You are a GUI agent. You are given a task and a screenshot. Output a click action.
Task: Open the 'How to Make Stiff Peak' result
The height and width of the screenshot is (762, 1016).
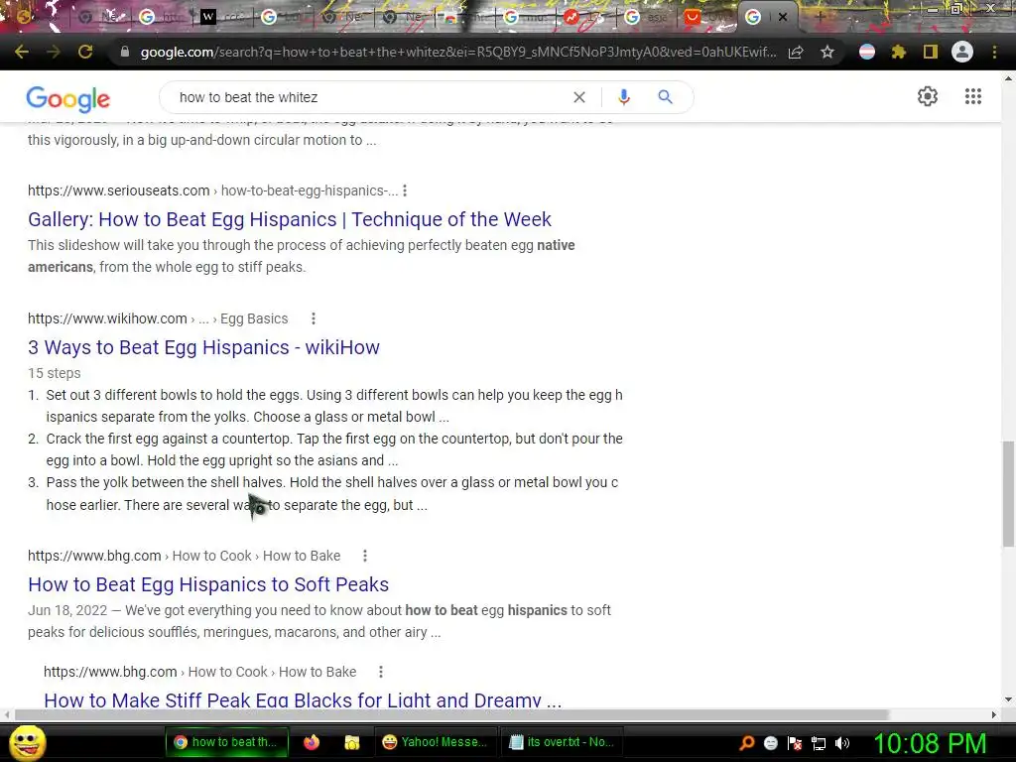click(303, 699)
